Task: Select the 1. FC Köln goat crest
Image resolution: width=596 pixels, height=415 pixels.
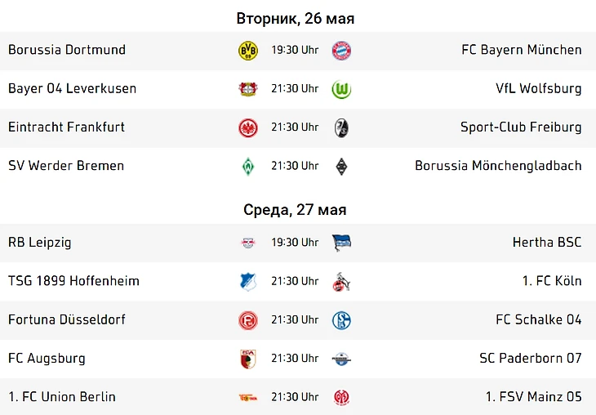Action: [341, 282]
